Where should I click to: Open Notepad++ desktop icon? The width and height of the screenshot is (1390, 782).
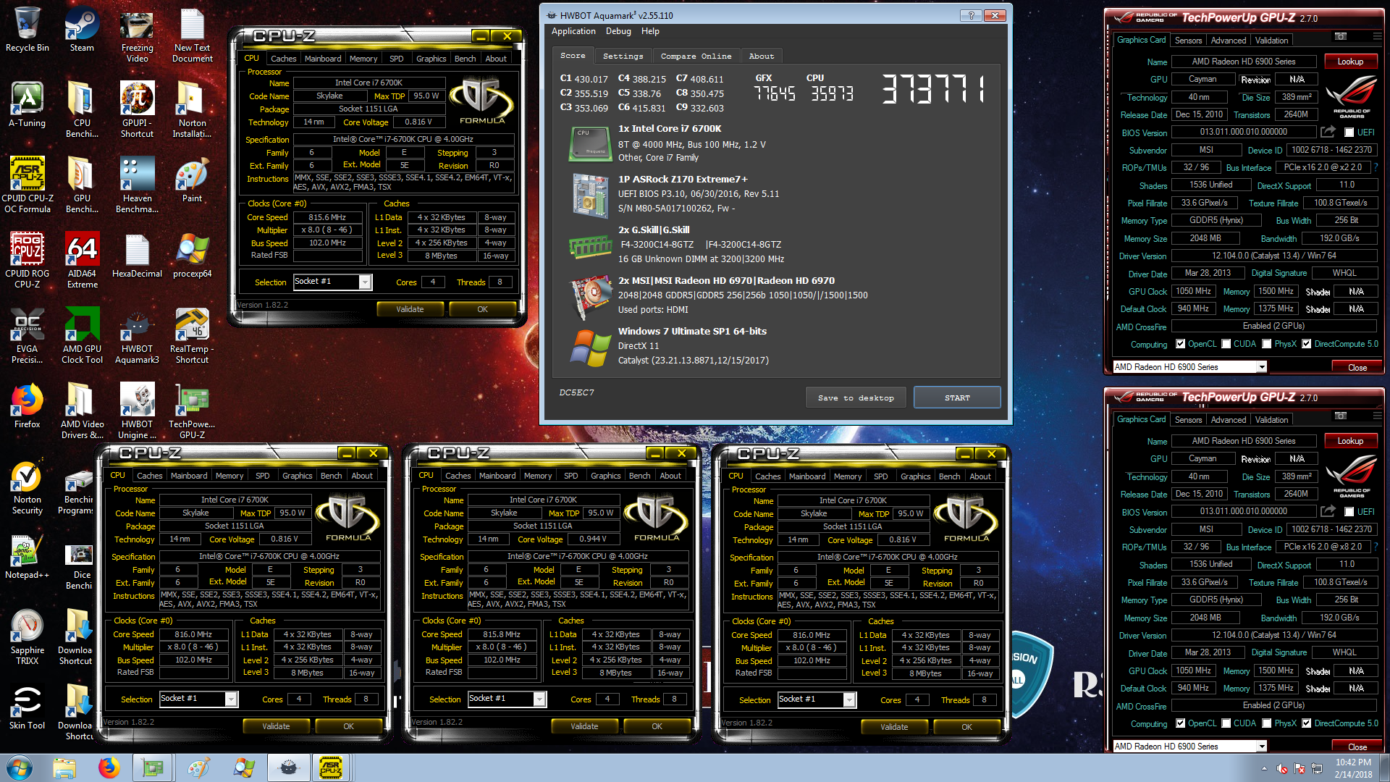pyautogui.click(x=28, y=557)
